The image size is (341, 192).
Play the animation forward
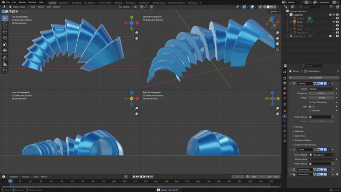(x=144, y=177)
